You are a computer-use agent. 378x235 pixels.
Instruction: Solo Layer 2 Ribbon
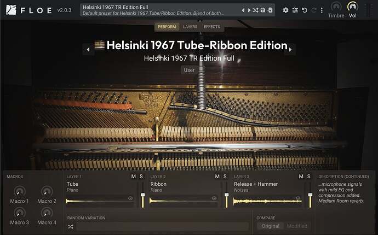pos(225,177)
